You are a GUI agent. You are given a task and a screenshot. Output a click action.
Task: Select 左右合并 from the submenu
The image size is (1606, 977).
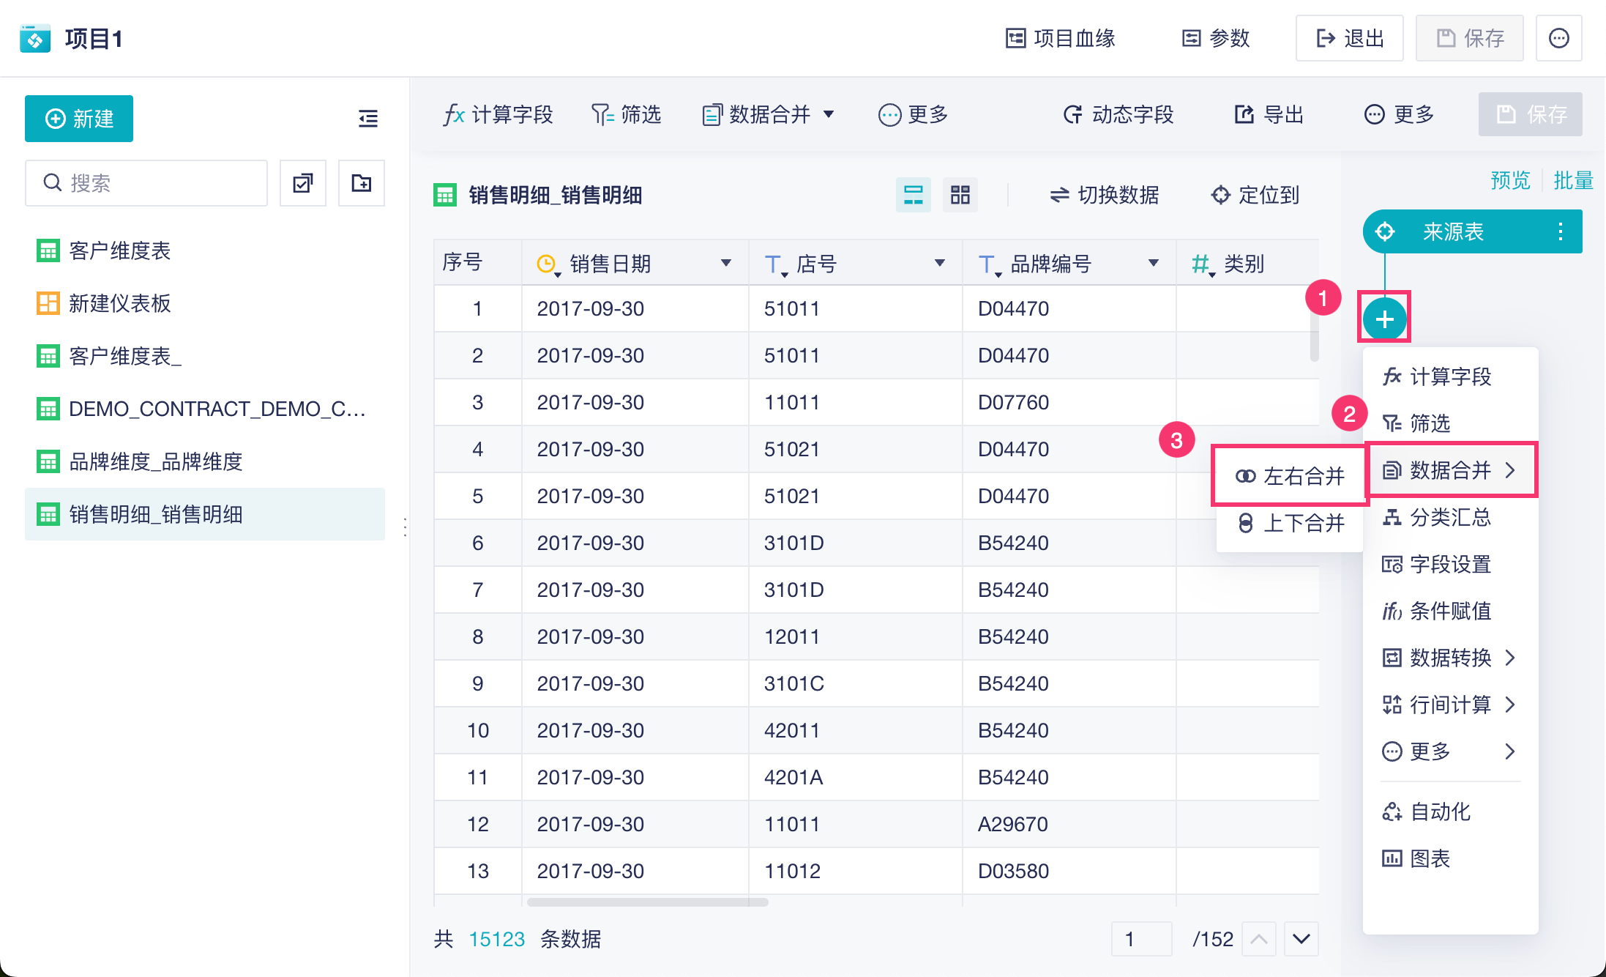[1290, 476]
